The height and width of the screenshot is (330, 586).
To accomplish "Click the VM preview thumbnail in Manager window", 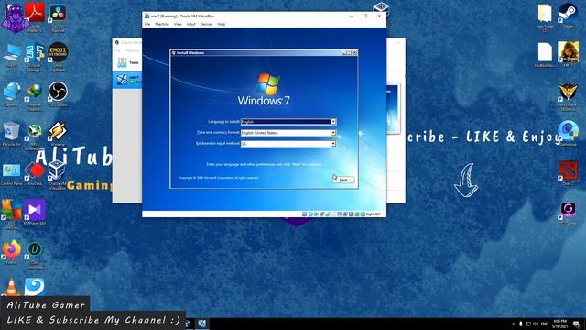I will point(393,108).
